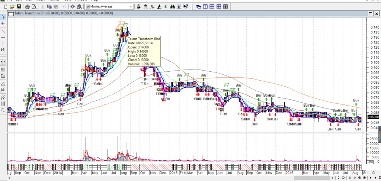The image size is (381, 181).
Task: Click the bottom scrollbar left arrow
Action: [9, 178]
